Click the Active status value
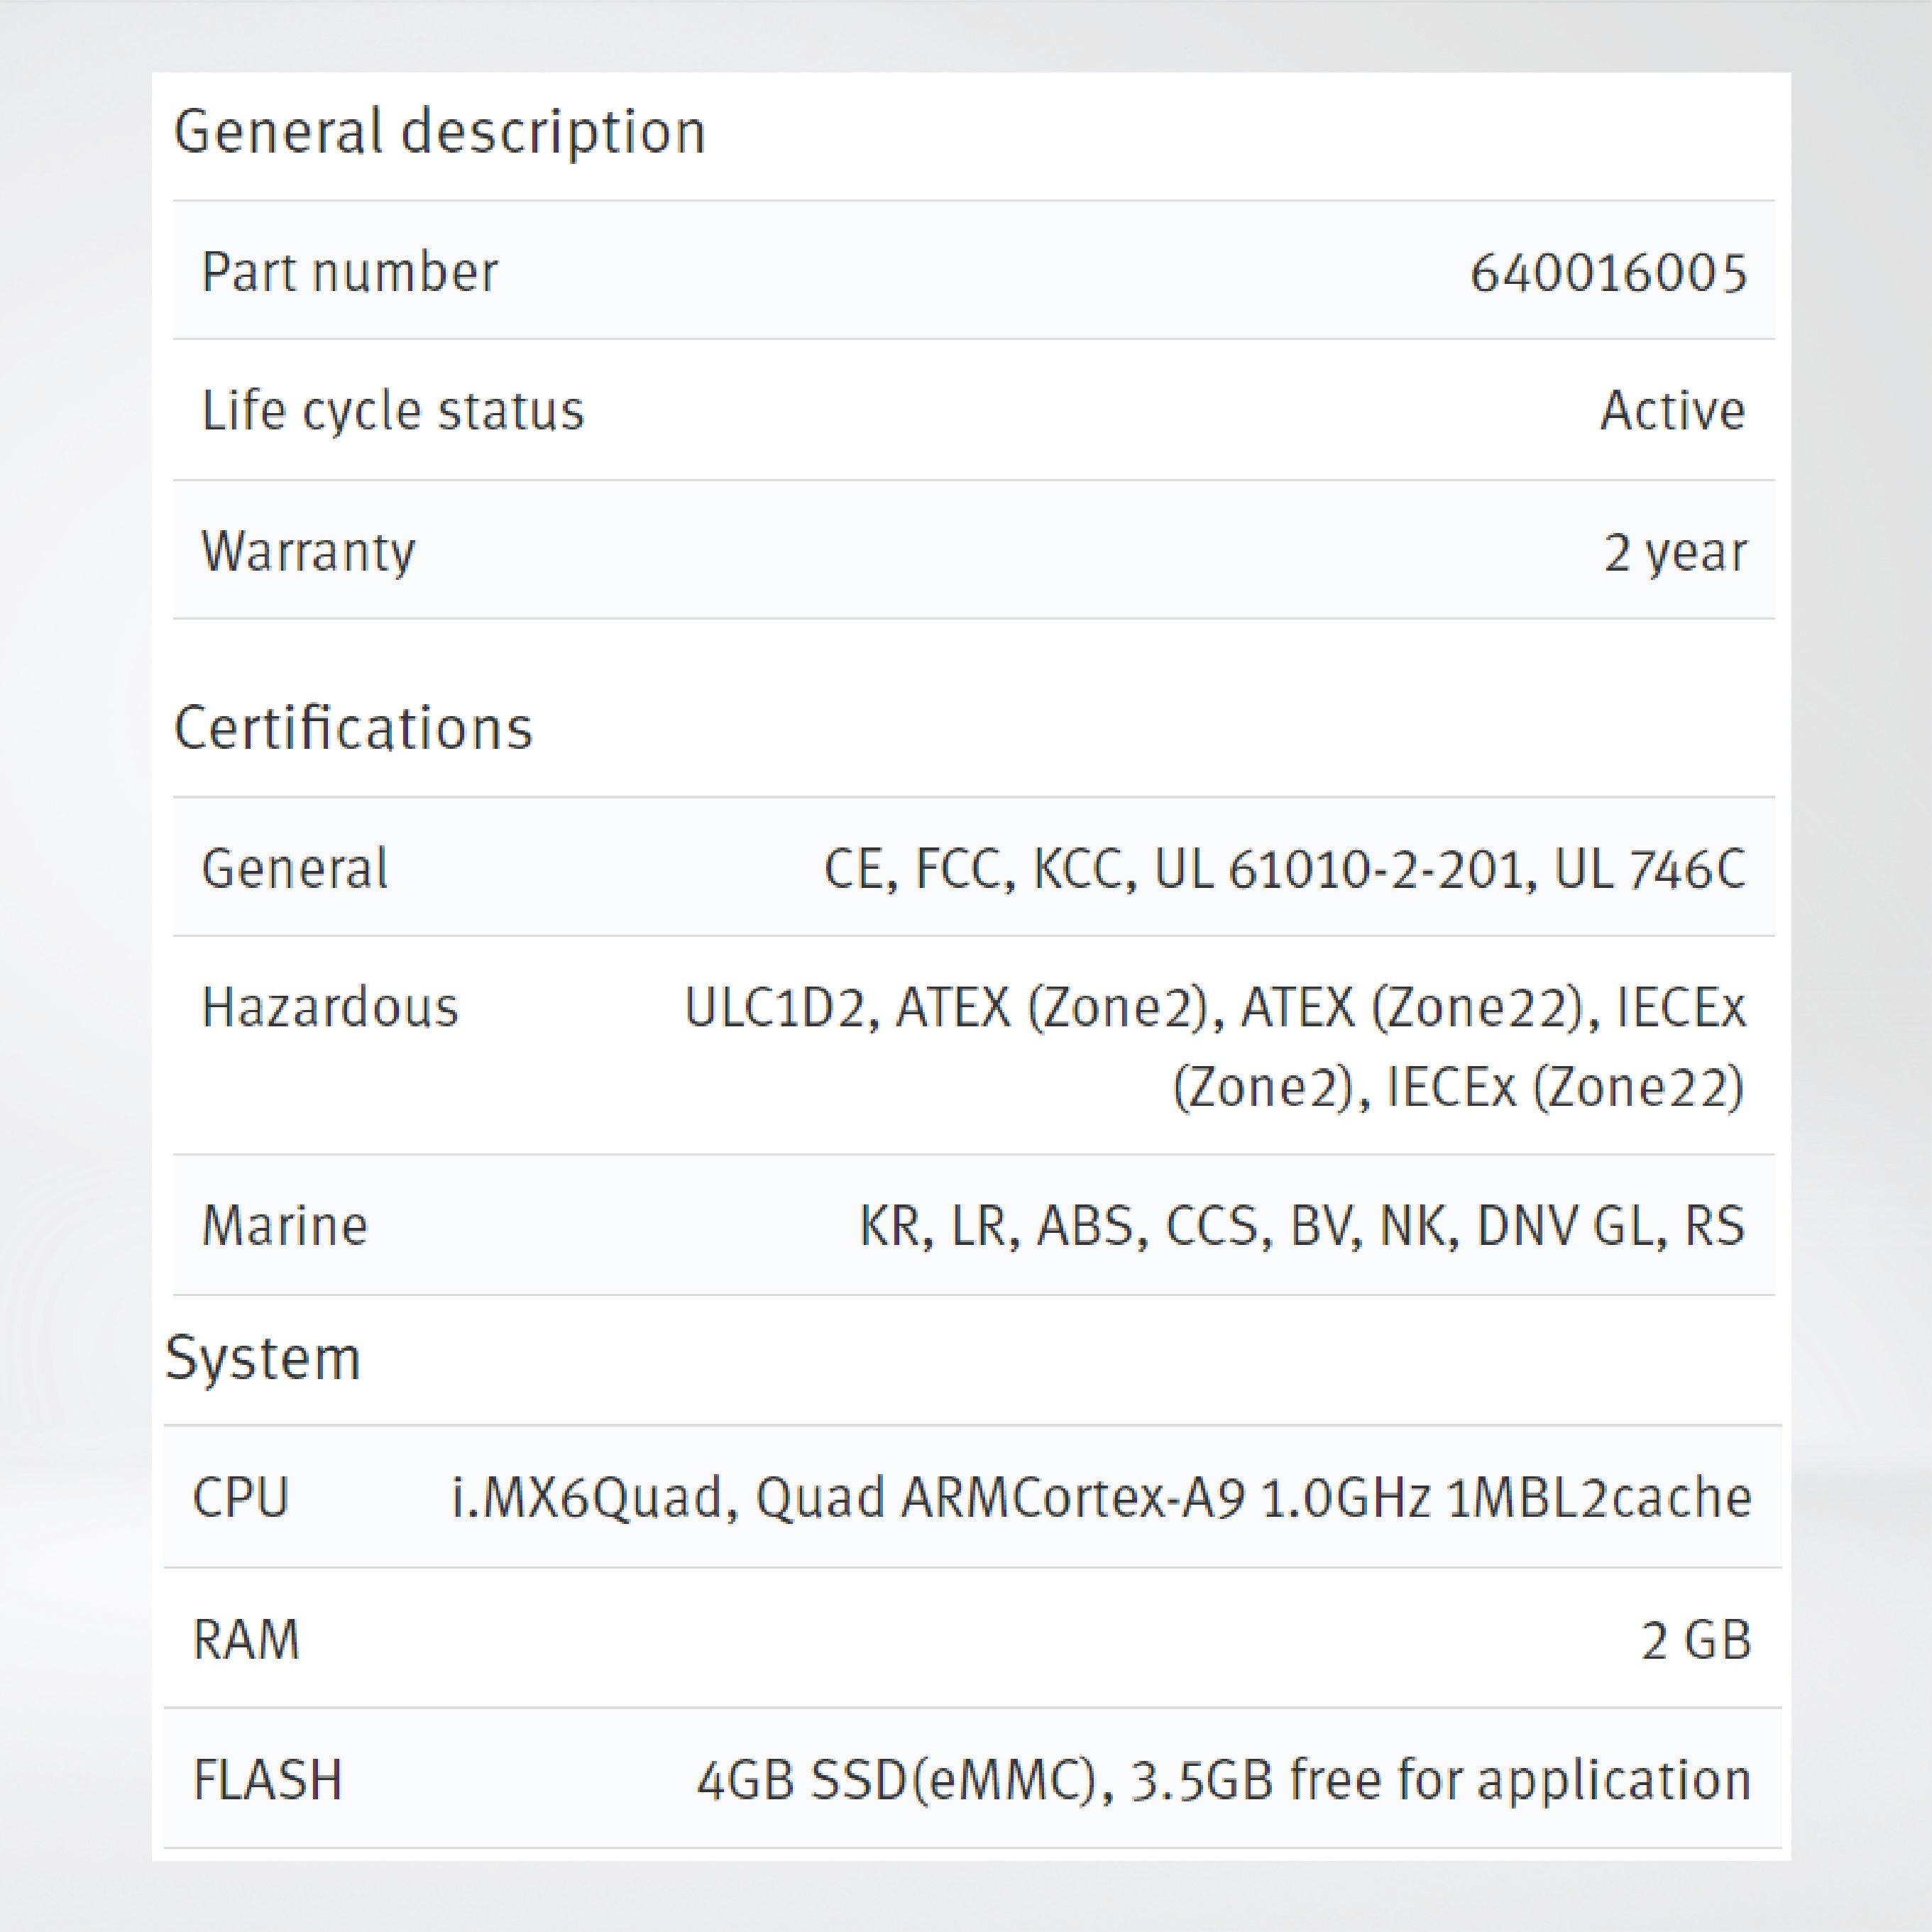Image resolution: width=1932 pixels, height=1932 pixels. coord(1672,411)
